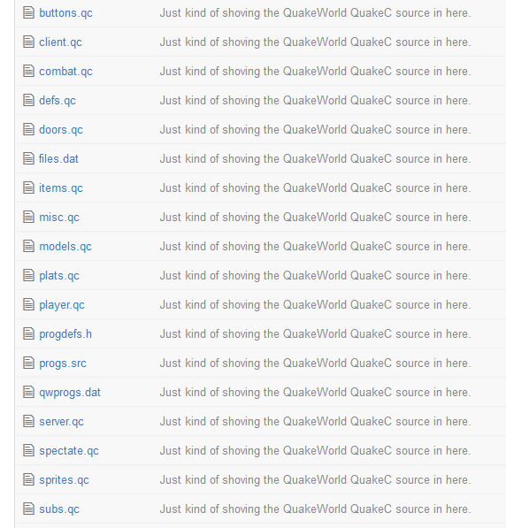Click the file icon beside buttons.qc
The height and width of the screenshot is (528, 506).
coord(28,12)
